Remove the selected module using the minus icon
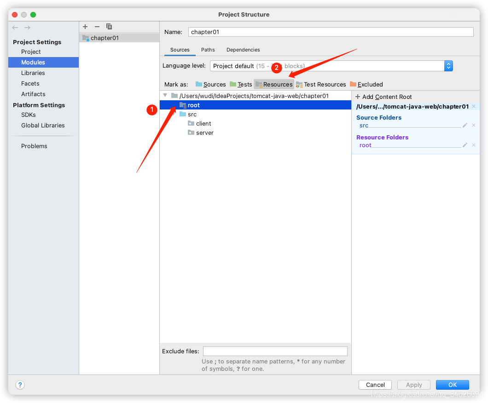 [x=97, y=27]
